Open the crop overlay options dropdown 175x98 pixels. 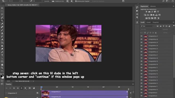pyautogui.click(x=68, y=1)
